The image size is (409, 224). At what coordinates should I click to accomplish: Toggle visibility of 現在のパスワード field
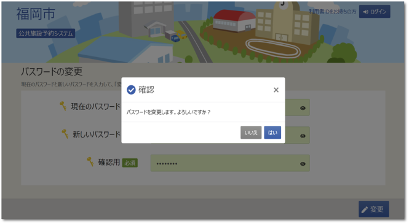point(303,108)
